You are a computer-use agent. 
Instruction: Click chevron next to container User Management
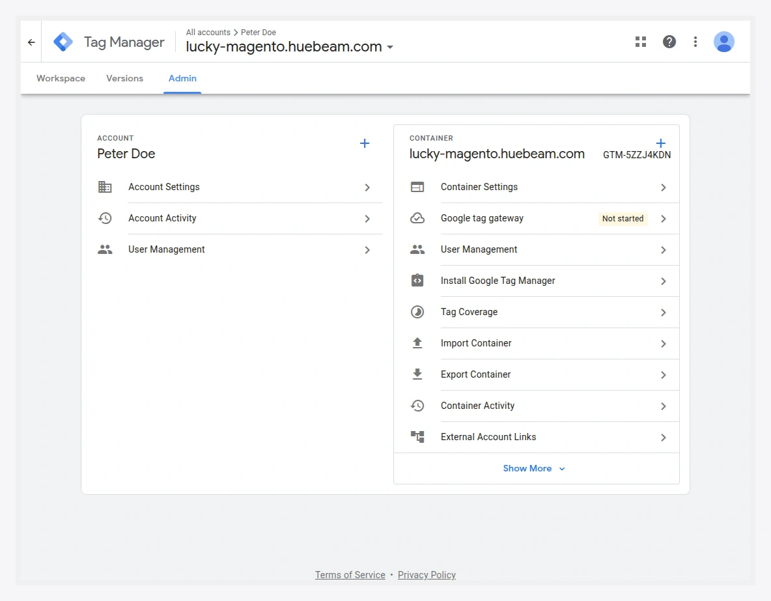(x=664, y=250)
